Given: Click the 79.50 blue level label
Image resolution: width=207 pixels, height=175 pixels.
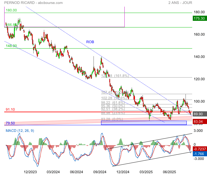Looking at the screenshot, I should [10, 123].
